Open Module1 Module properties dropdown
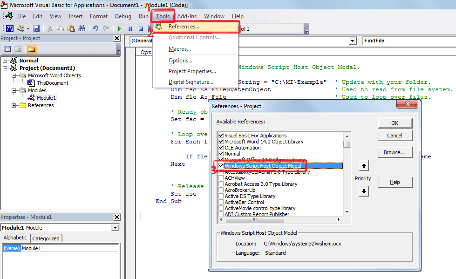The height and width of the screenshot is (279, 456). click(115, 228)
